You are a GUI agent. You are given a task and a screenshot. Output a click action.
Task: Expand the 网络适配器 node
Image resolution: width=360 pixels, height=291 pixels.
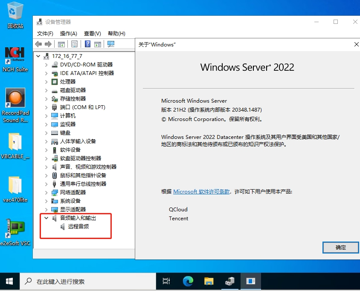point(46,193)
